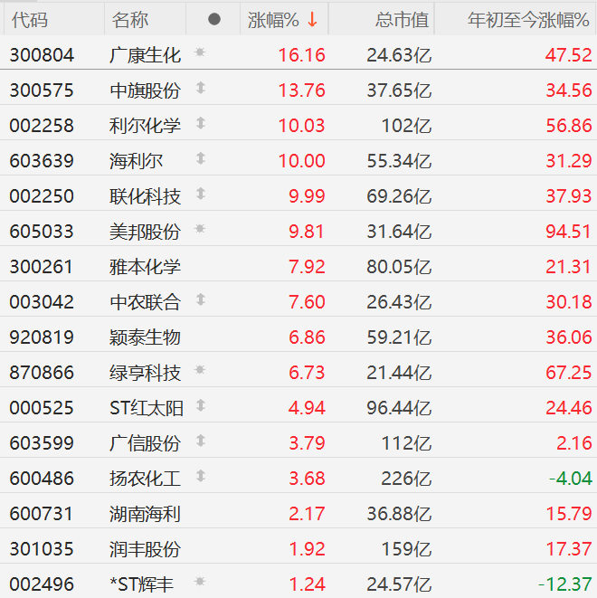This screenshot has height=598, width=597.
Task: Select stock name 海利尔
Action: (136, 161)
